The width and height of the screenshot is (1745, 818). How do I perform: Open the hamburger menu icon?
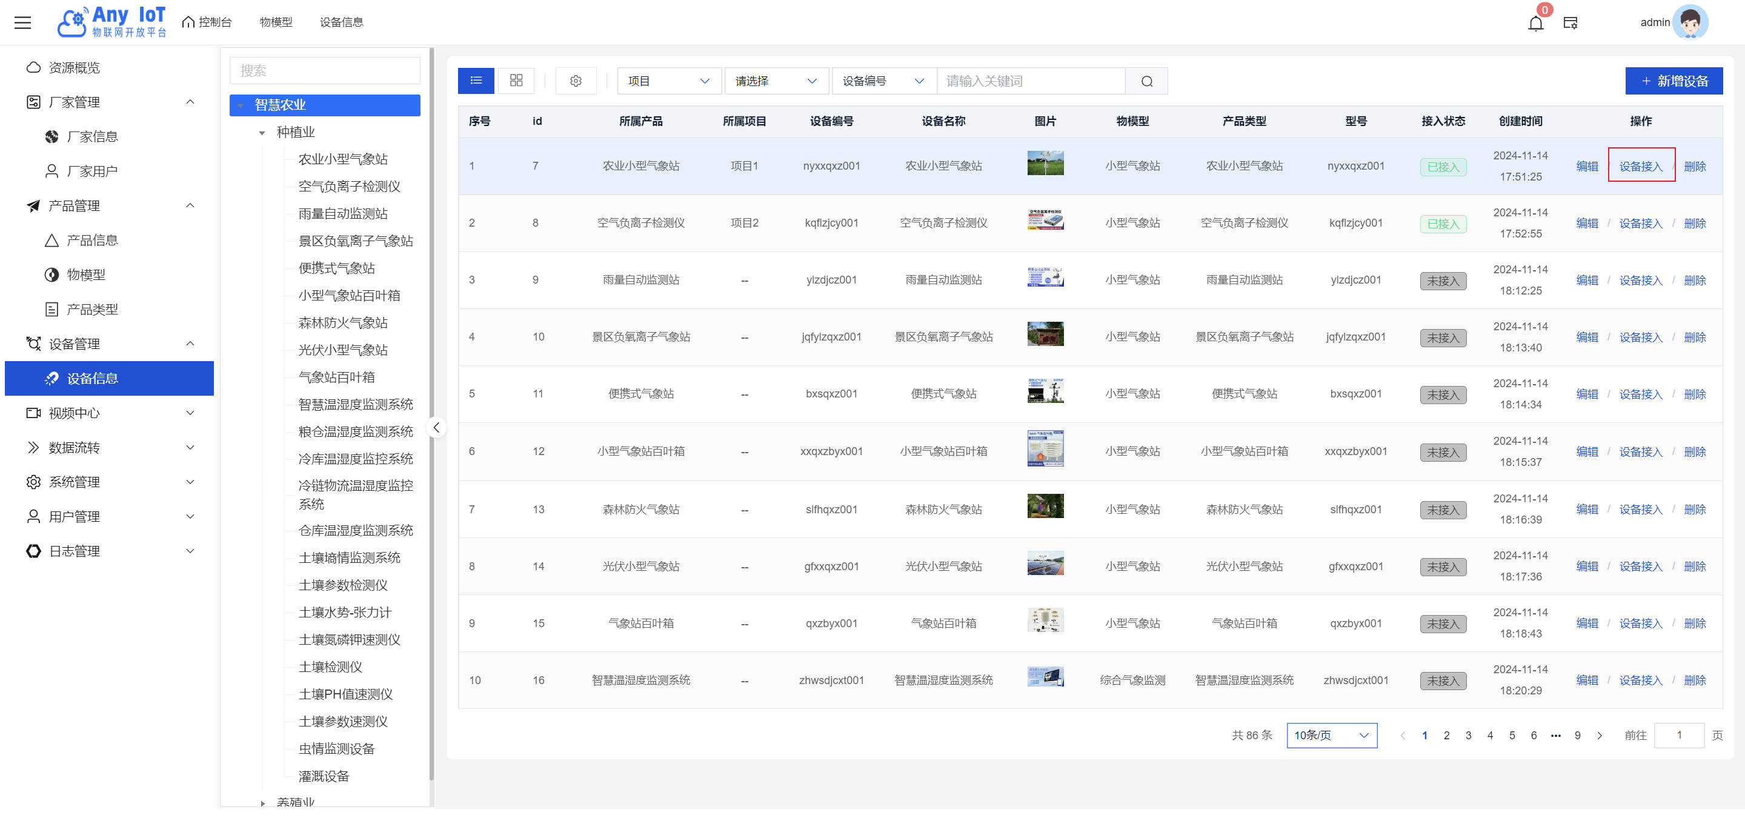pyautogui.click(x=23, y=22)
